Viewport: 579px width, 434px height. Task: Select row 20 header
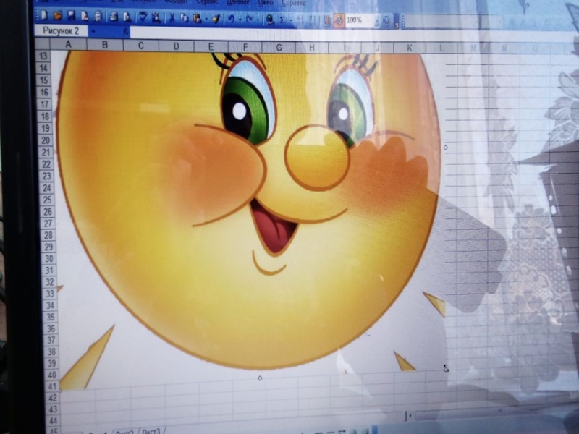tap(46, 140)
